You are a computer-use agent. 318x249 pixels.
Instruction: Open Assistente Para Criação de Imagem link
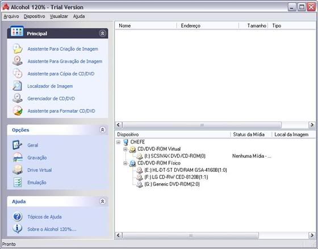click(x=63, y=49)
